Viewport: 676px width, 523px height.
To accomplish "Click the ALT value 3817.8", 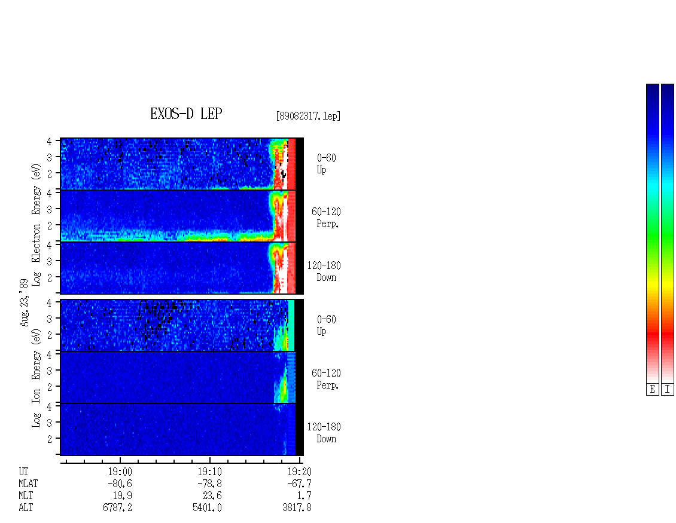I will 297,507.
